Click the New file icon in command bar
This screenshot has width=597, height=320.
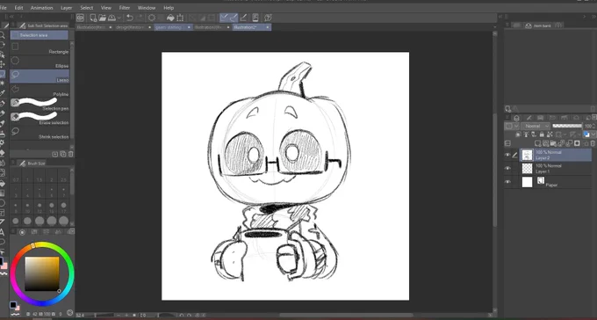pyautogui.click(x=93, y=18)
